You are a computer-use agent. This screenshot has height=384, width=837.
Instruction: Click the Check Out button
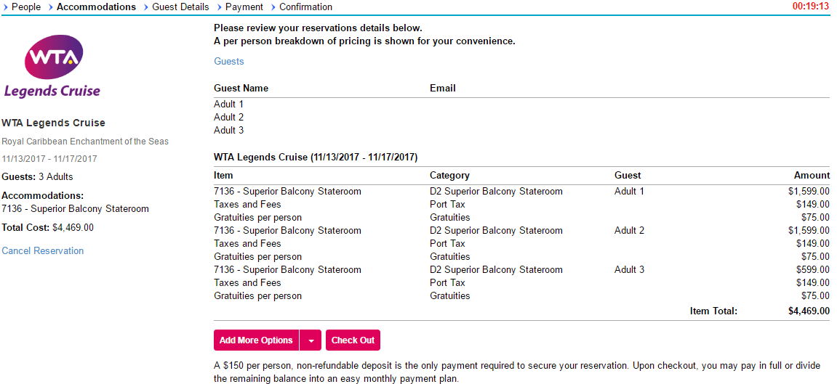point(353,340)
